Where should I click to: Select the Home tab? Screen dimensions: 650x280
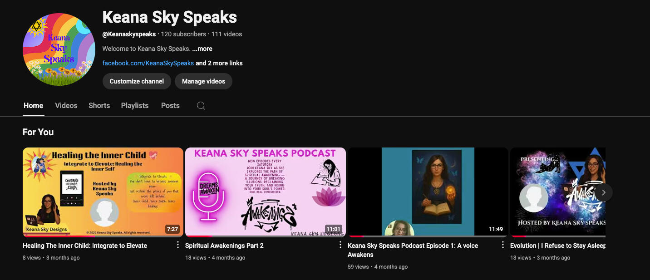[x=34, y=105]
